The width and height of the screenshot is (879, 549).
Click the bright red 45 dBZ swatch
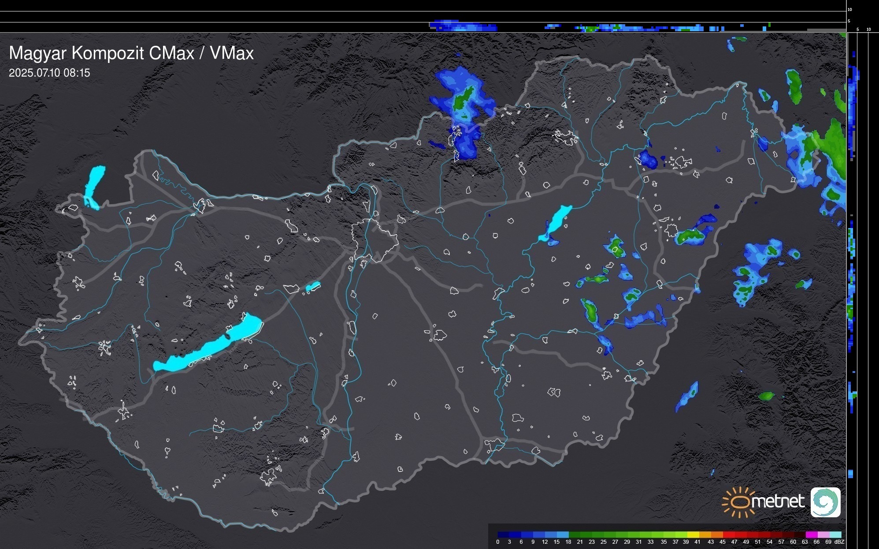[x=728, y=534]
